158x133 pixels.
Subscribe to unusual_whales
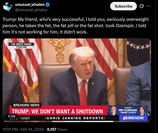[124, 6]
